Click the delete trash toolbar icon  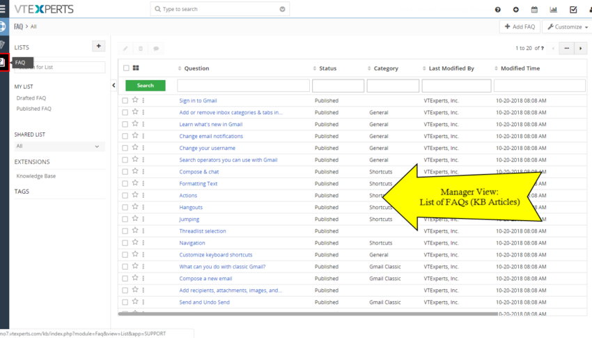tap(141, 48)
